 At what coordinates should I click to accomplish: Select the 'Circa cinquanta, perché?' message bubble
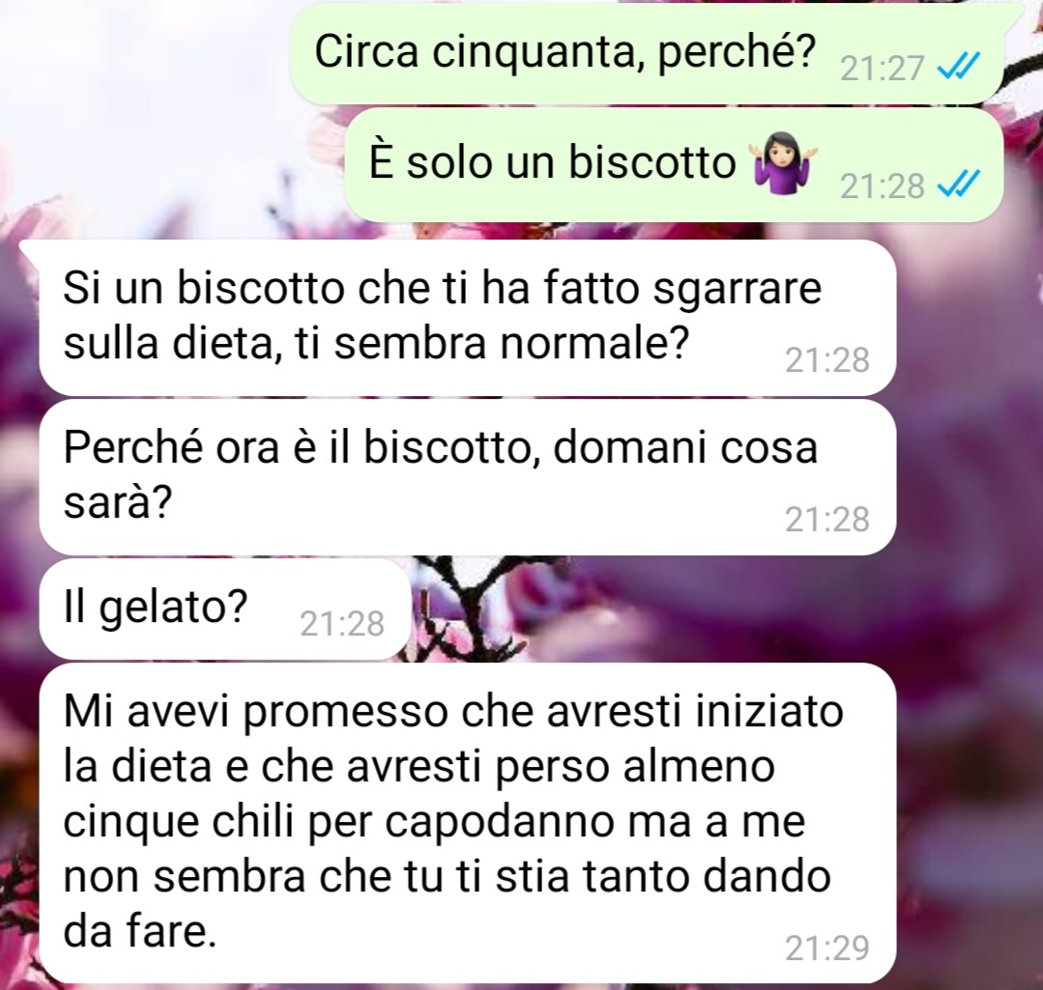pos(647,53)
